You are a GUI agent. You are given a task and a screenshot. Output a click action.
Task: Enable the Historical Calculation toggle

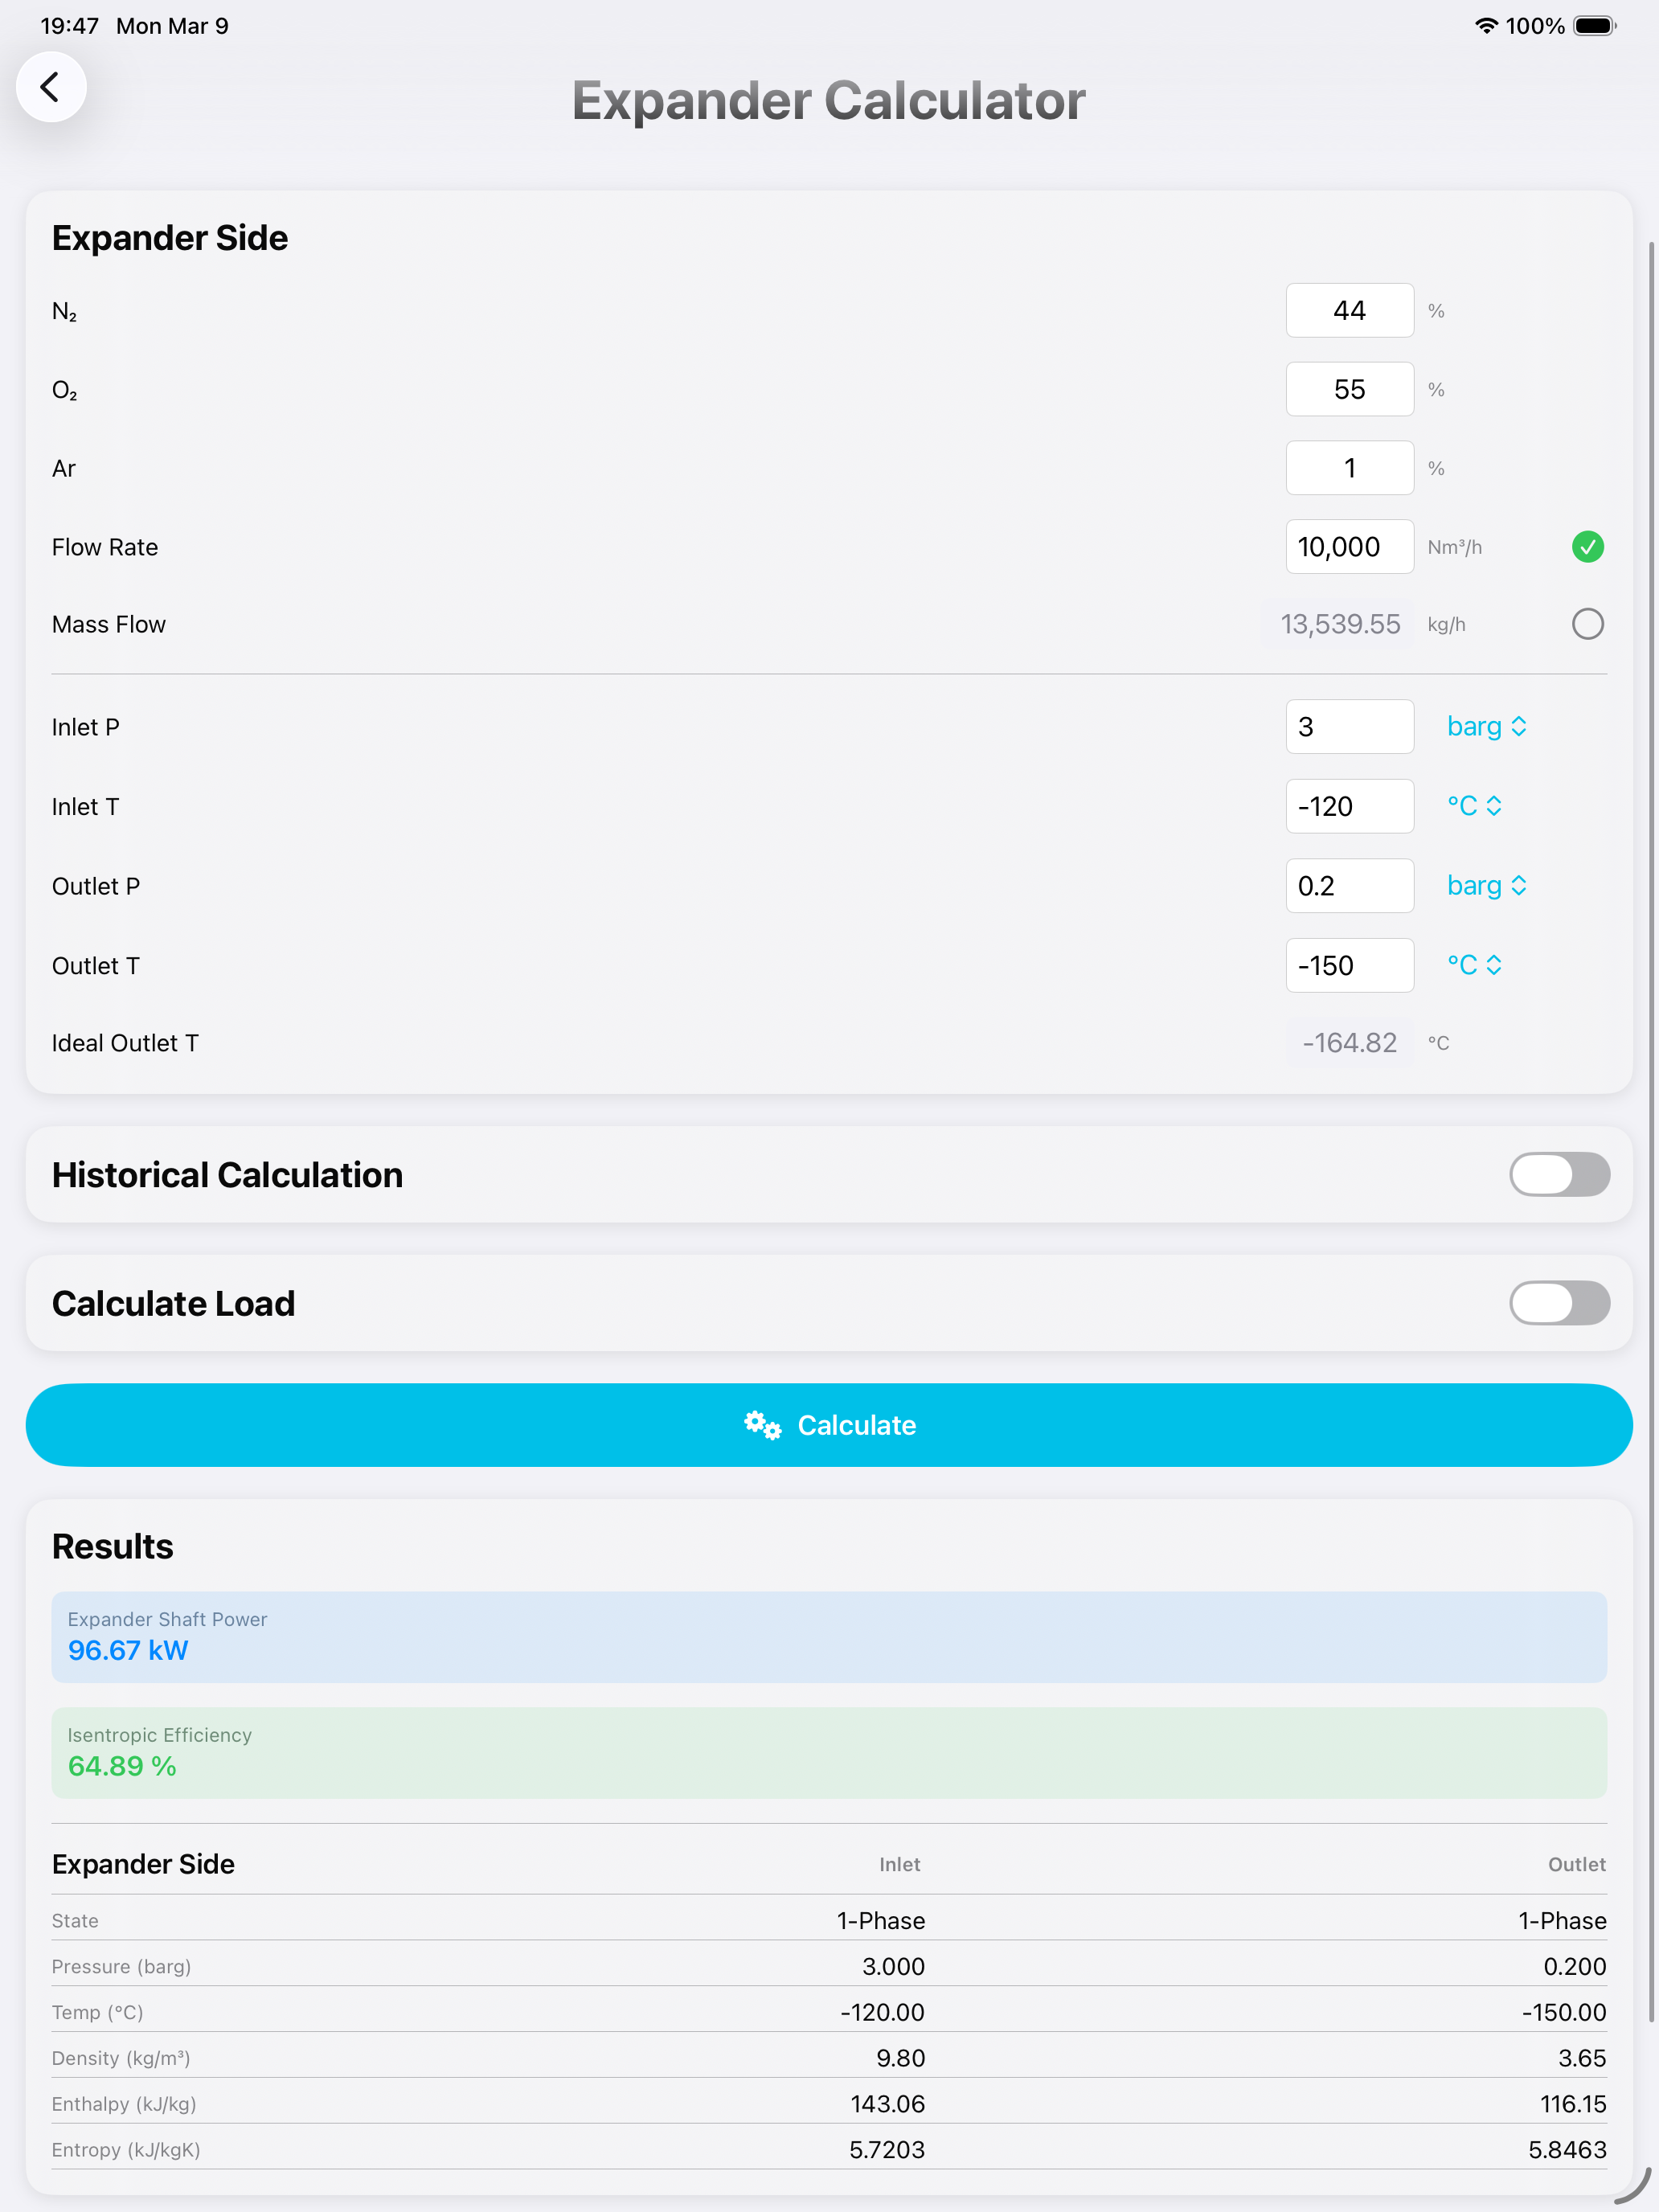click(x=1558, y=1174)
